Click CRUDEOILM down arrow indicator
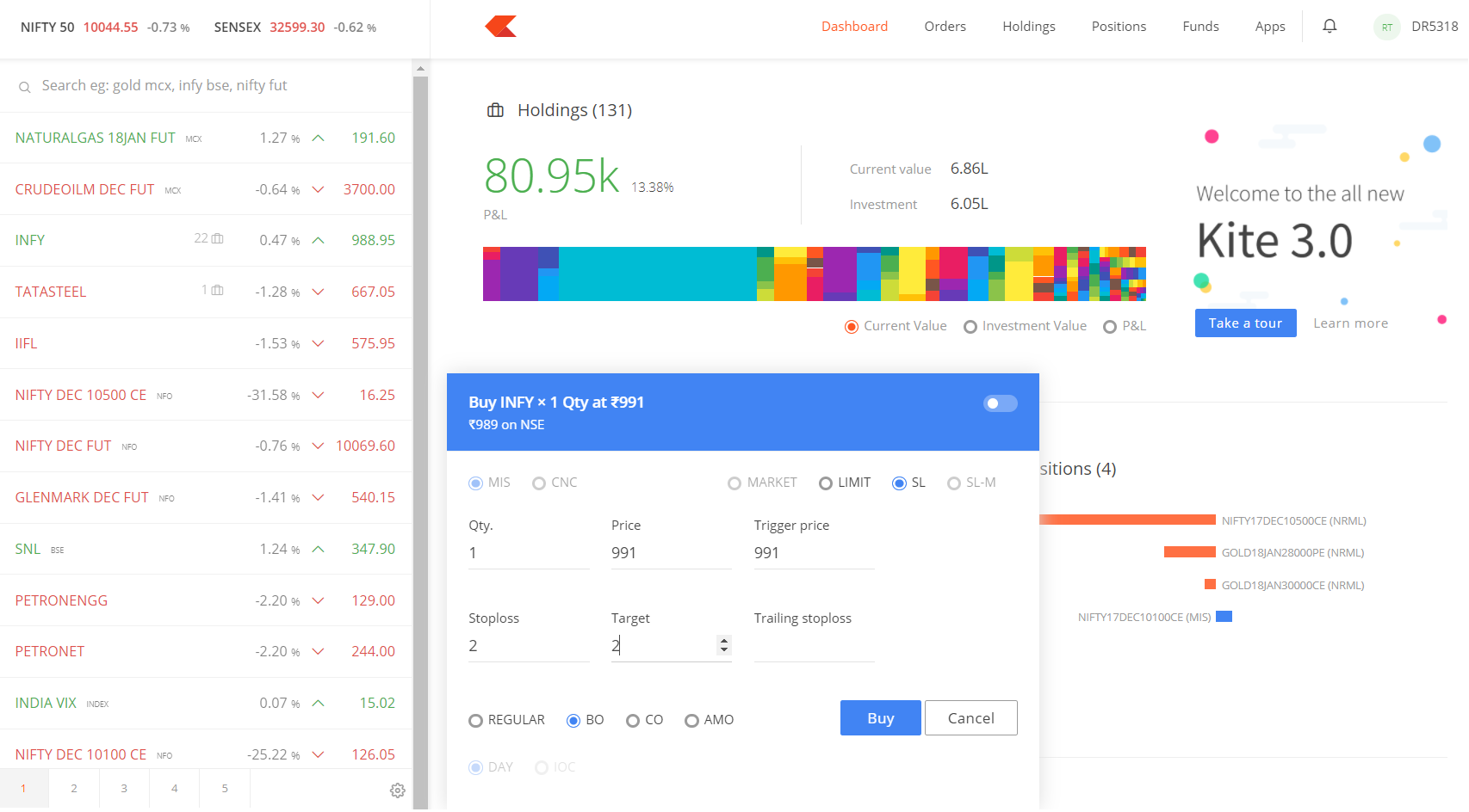 (x=318, y=189)
